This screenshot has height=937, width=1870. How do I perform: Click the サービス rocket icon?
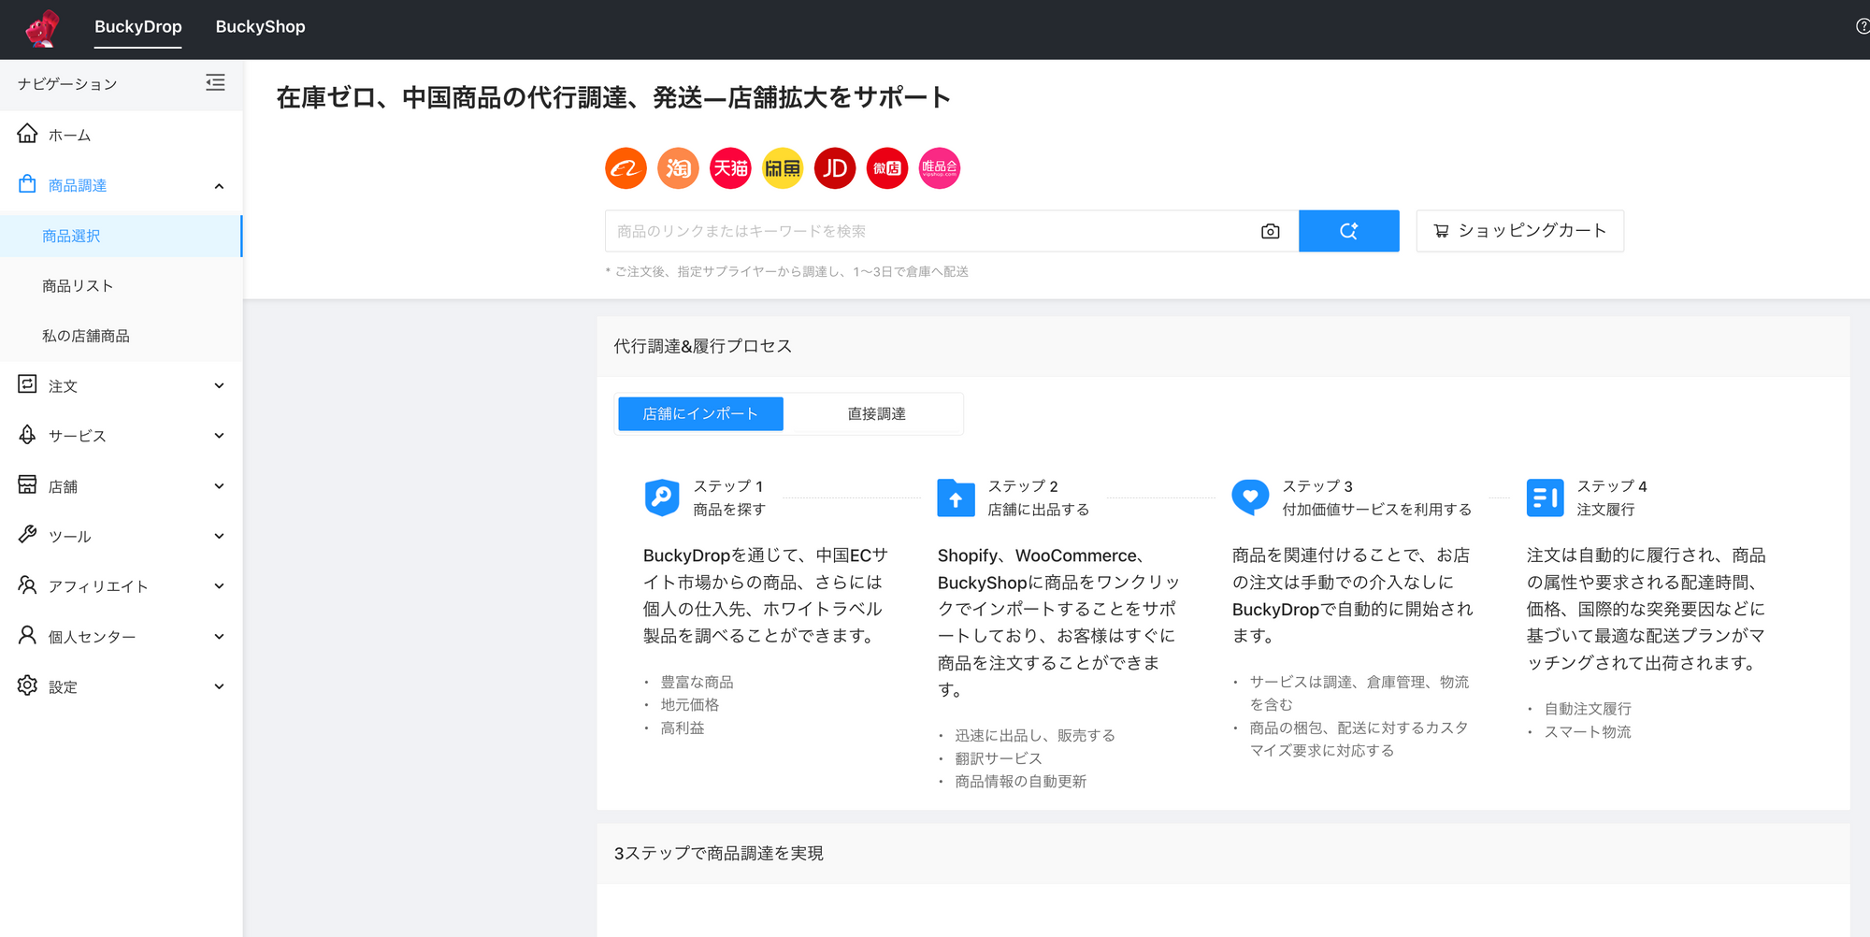pyautogui.click(x=27, y=435)
